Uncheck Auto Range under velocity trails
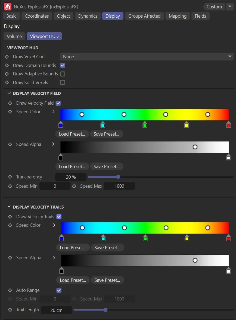 (59, 290)
